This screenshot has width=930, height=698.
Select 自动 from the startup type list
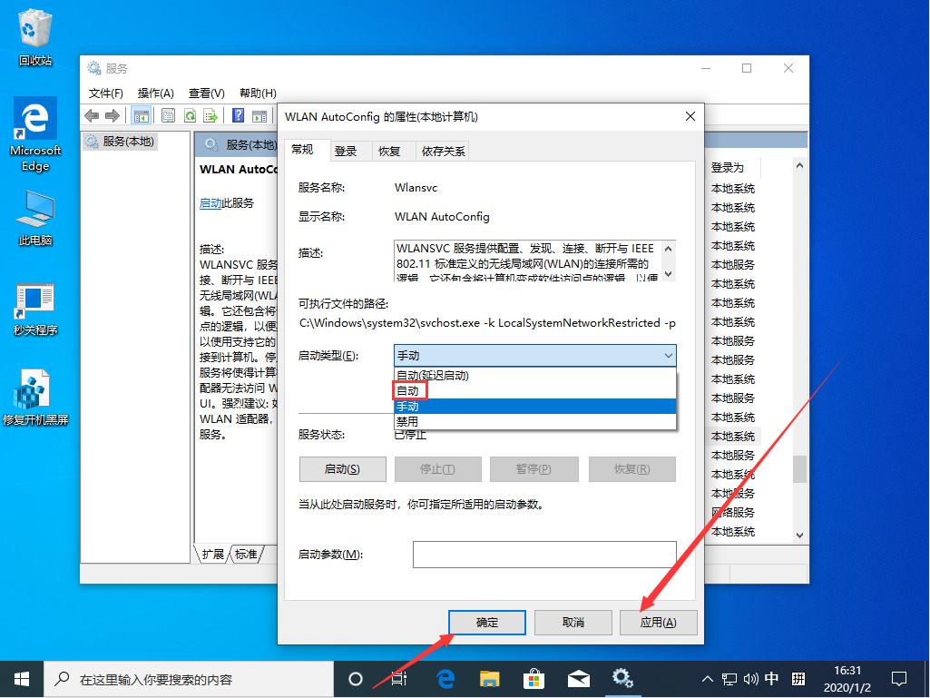point(407,389)
